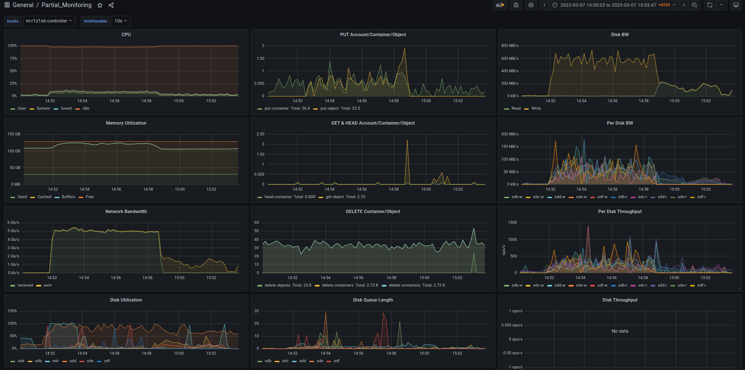Open the time range picker

click(x=614, y=5)
